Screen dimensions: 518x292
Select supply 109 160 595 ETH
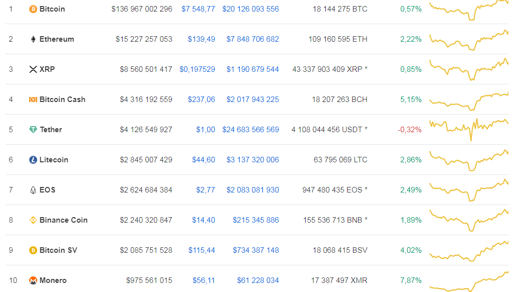pyautogui.click(x=338, y=39)
